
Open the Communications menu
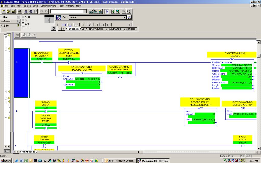pos(48,6)
